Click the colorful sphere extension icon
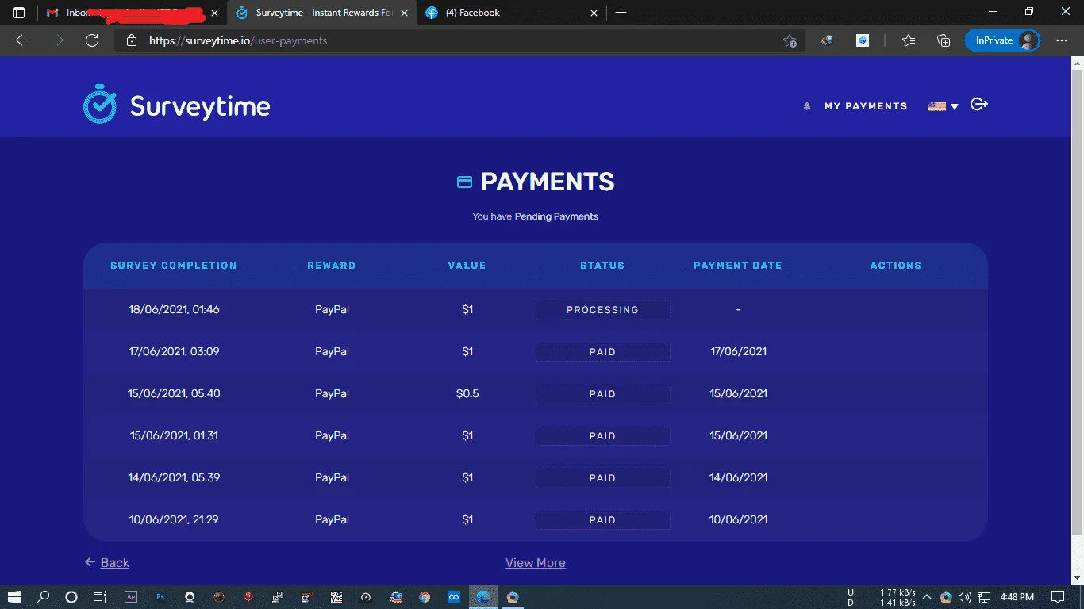 pyautogui.click(x=828, y=40)
